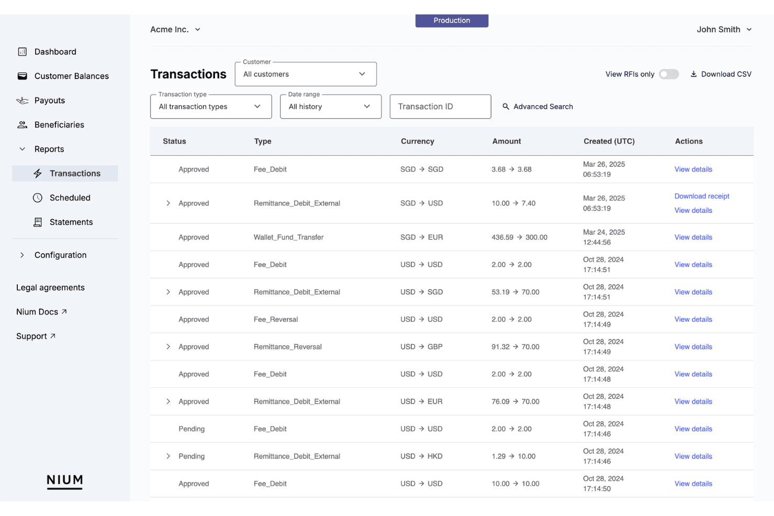This screenshot has height=516, width=774.
Task: Click the Download CSV button
Action: (721, 74)
